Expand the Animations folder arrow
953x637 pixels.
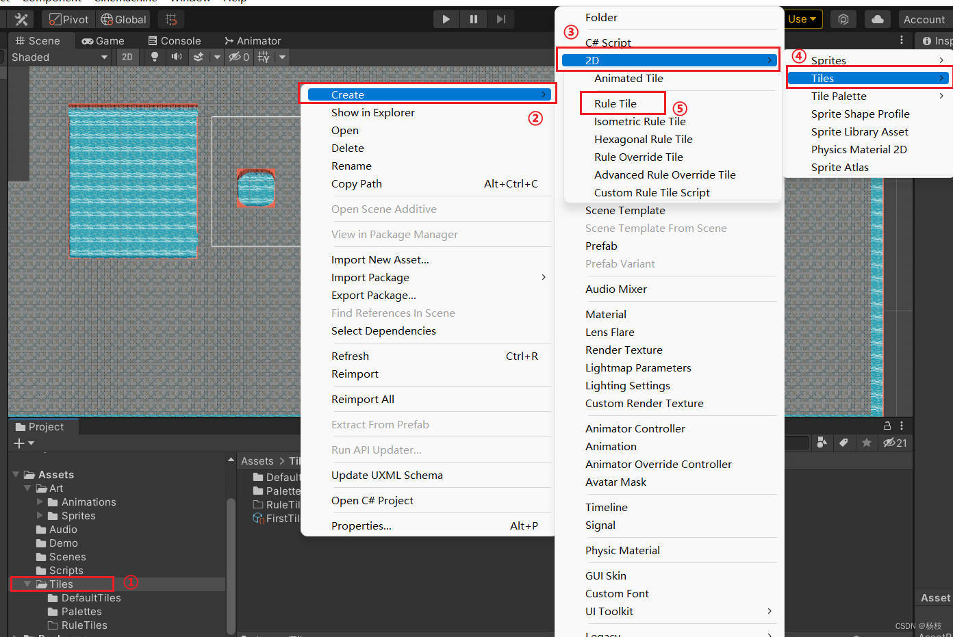pyautogui.click(x=40, y=502)
